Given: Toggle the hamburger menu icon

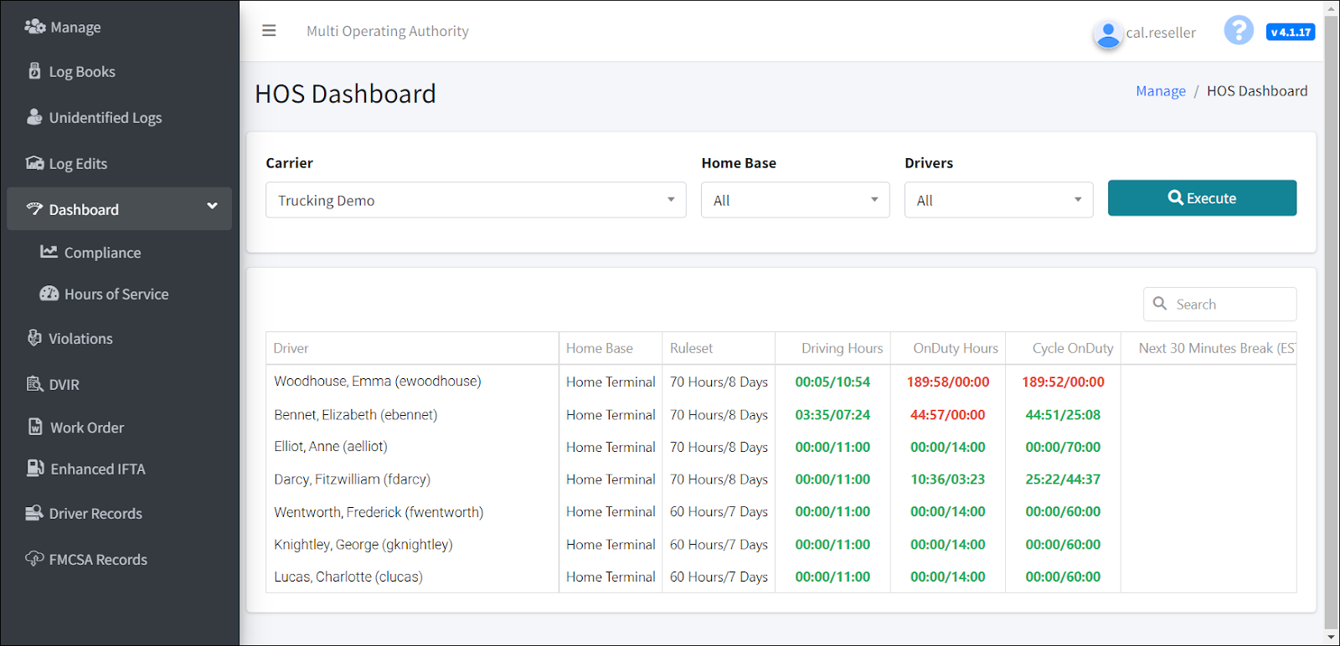Looking at the screenshot, I should pyautogui.click(x=269, y=31).
